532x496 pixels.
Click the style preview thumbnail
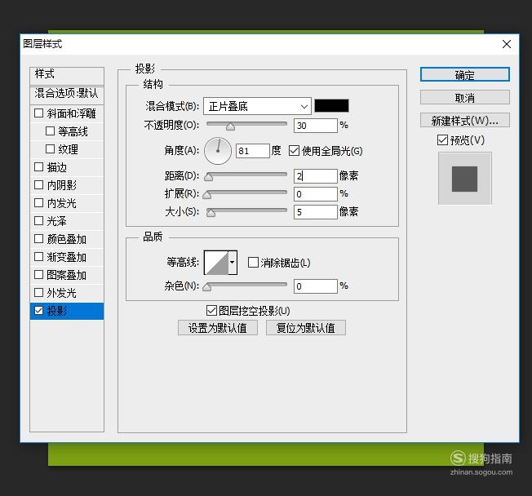pos(464,179)
